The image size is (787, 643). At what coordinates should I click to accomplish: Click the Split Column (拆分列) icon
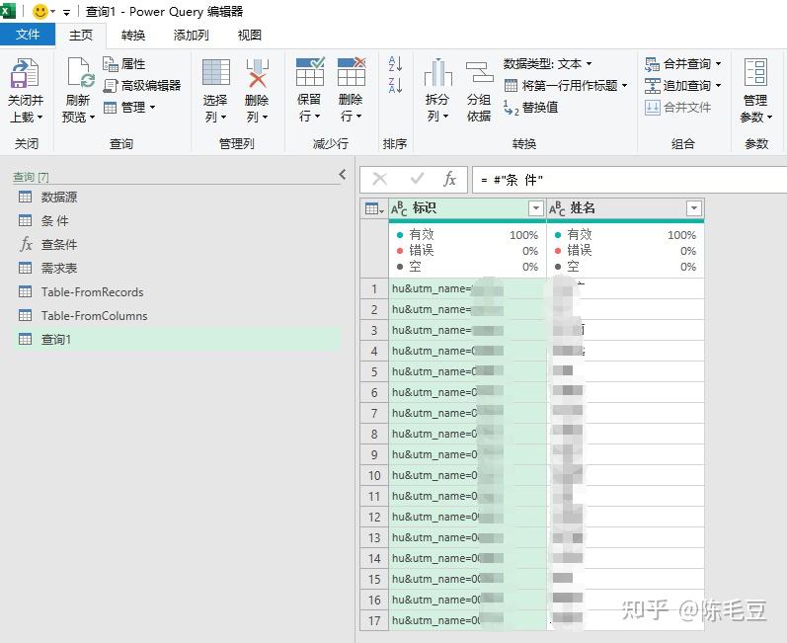(437, 73)
